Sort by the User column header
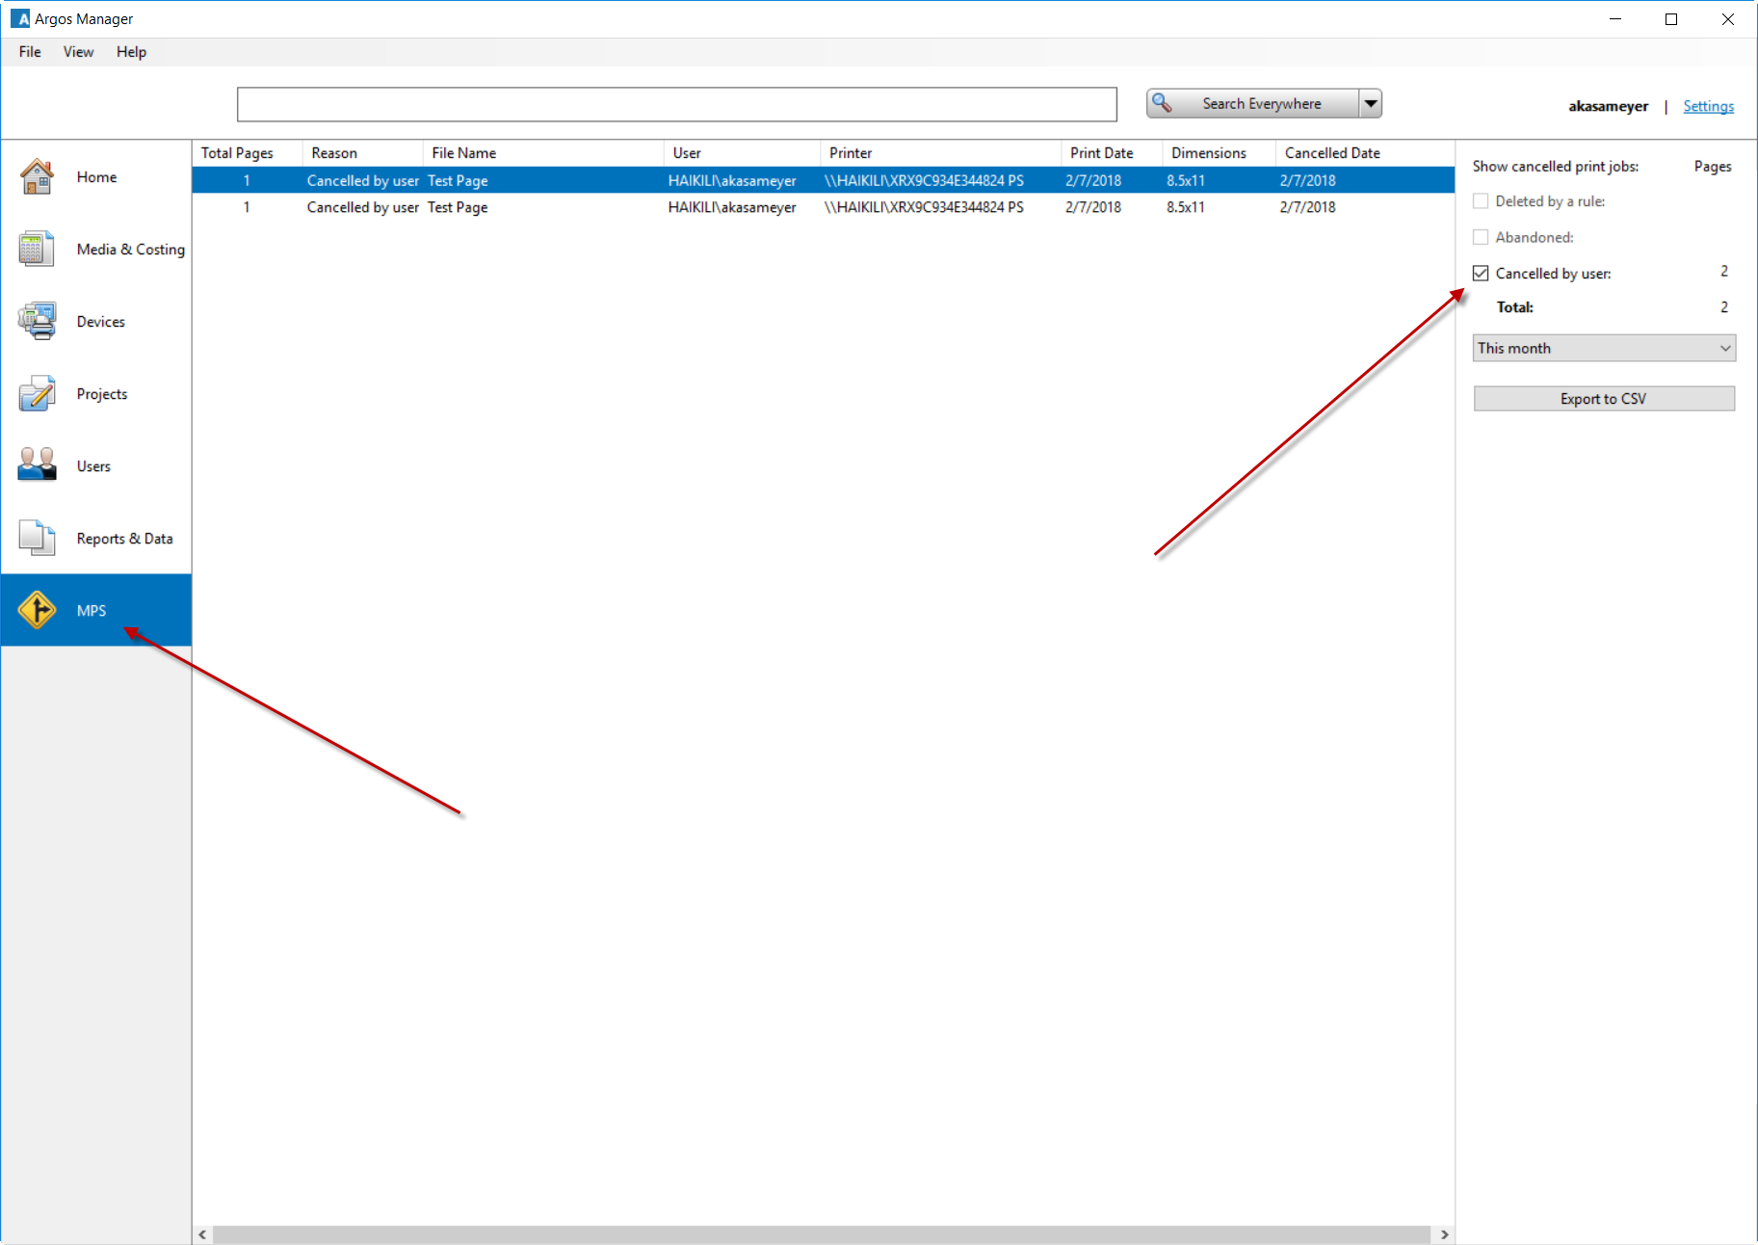The height and width of the screenshot is (1245, 1758). (x=743, y=153)
